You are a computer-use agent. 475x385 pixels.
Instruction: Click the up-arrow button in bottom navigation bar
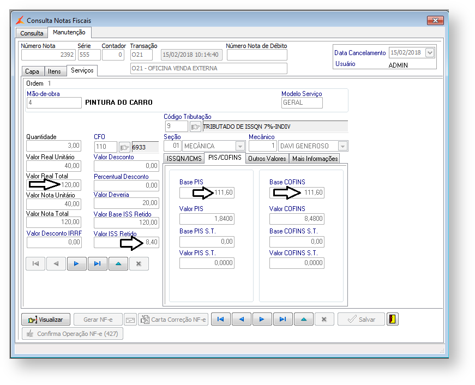pyautogui.click(x=303, y=320)
